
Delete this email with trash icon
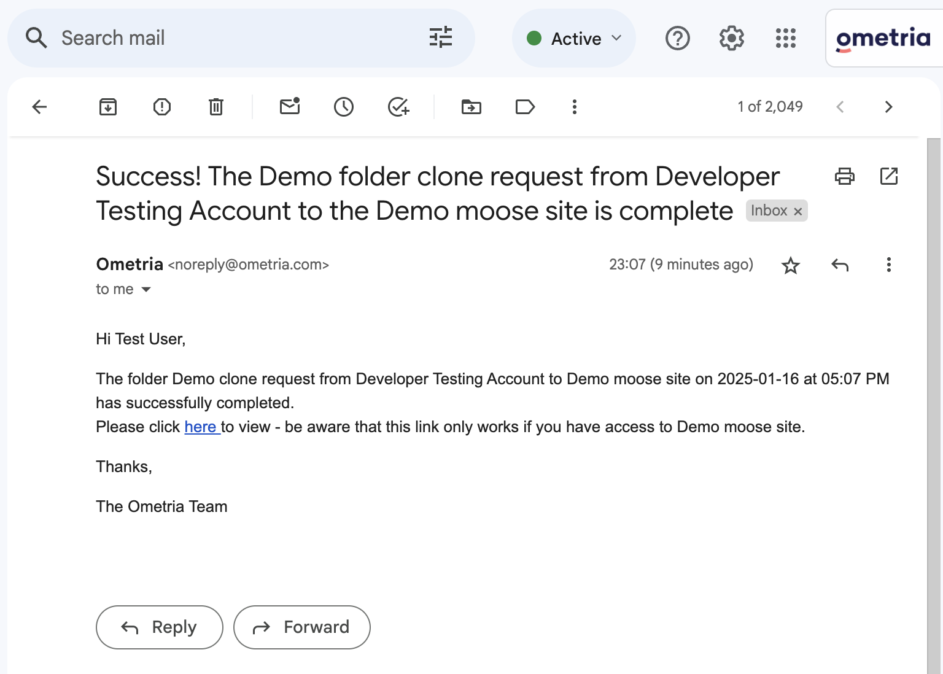(216, 107)
